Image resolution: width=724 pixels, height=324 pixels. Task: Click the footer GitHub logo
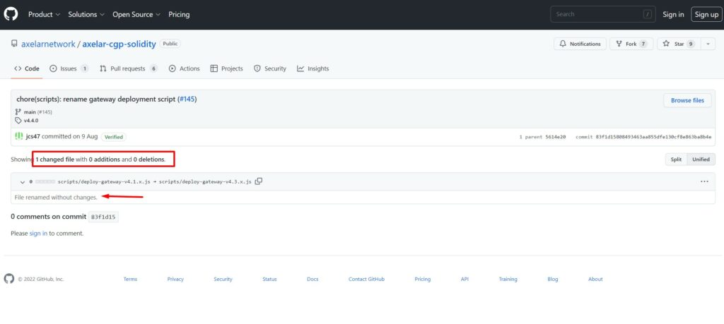(x=9, y=279)
